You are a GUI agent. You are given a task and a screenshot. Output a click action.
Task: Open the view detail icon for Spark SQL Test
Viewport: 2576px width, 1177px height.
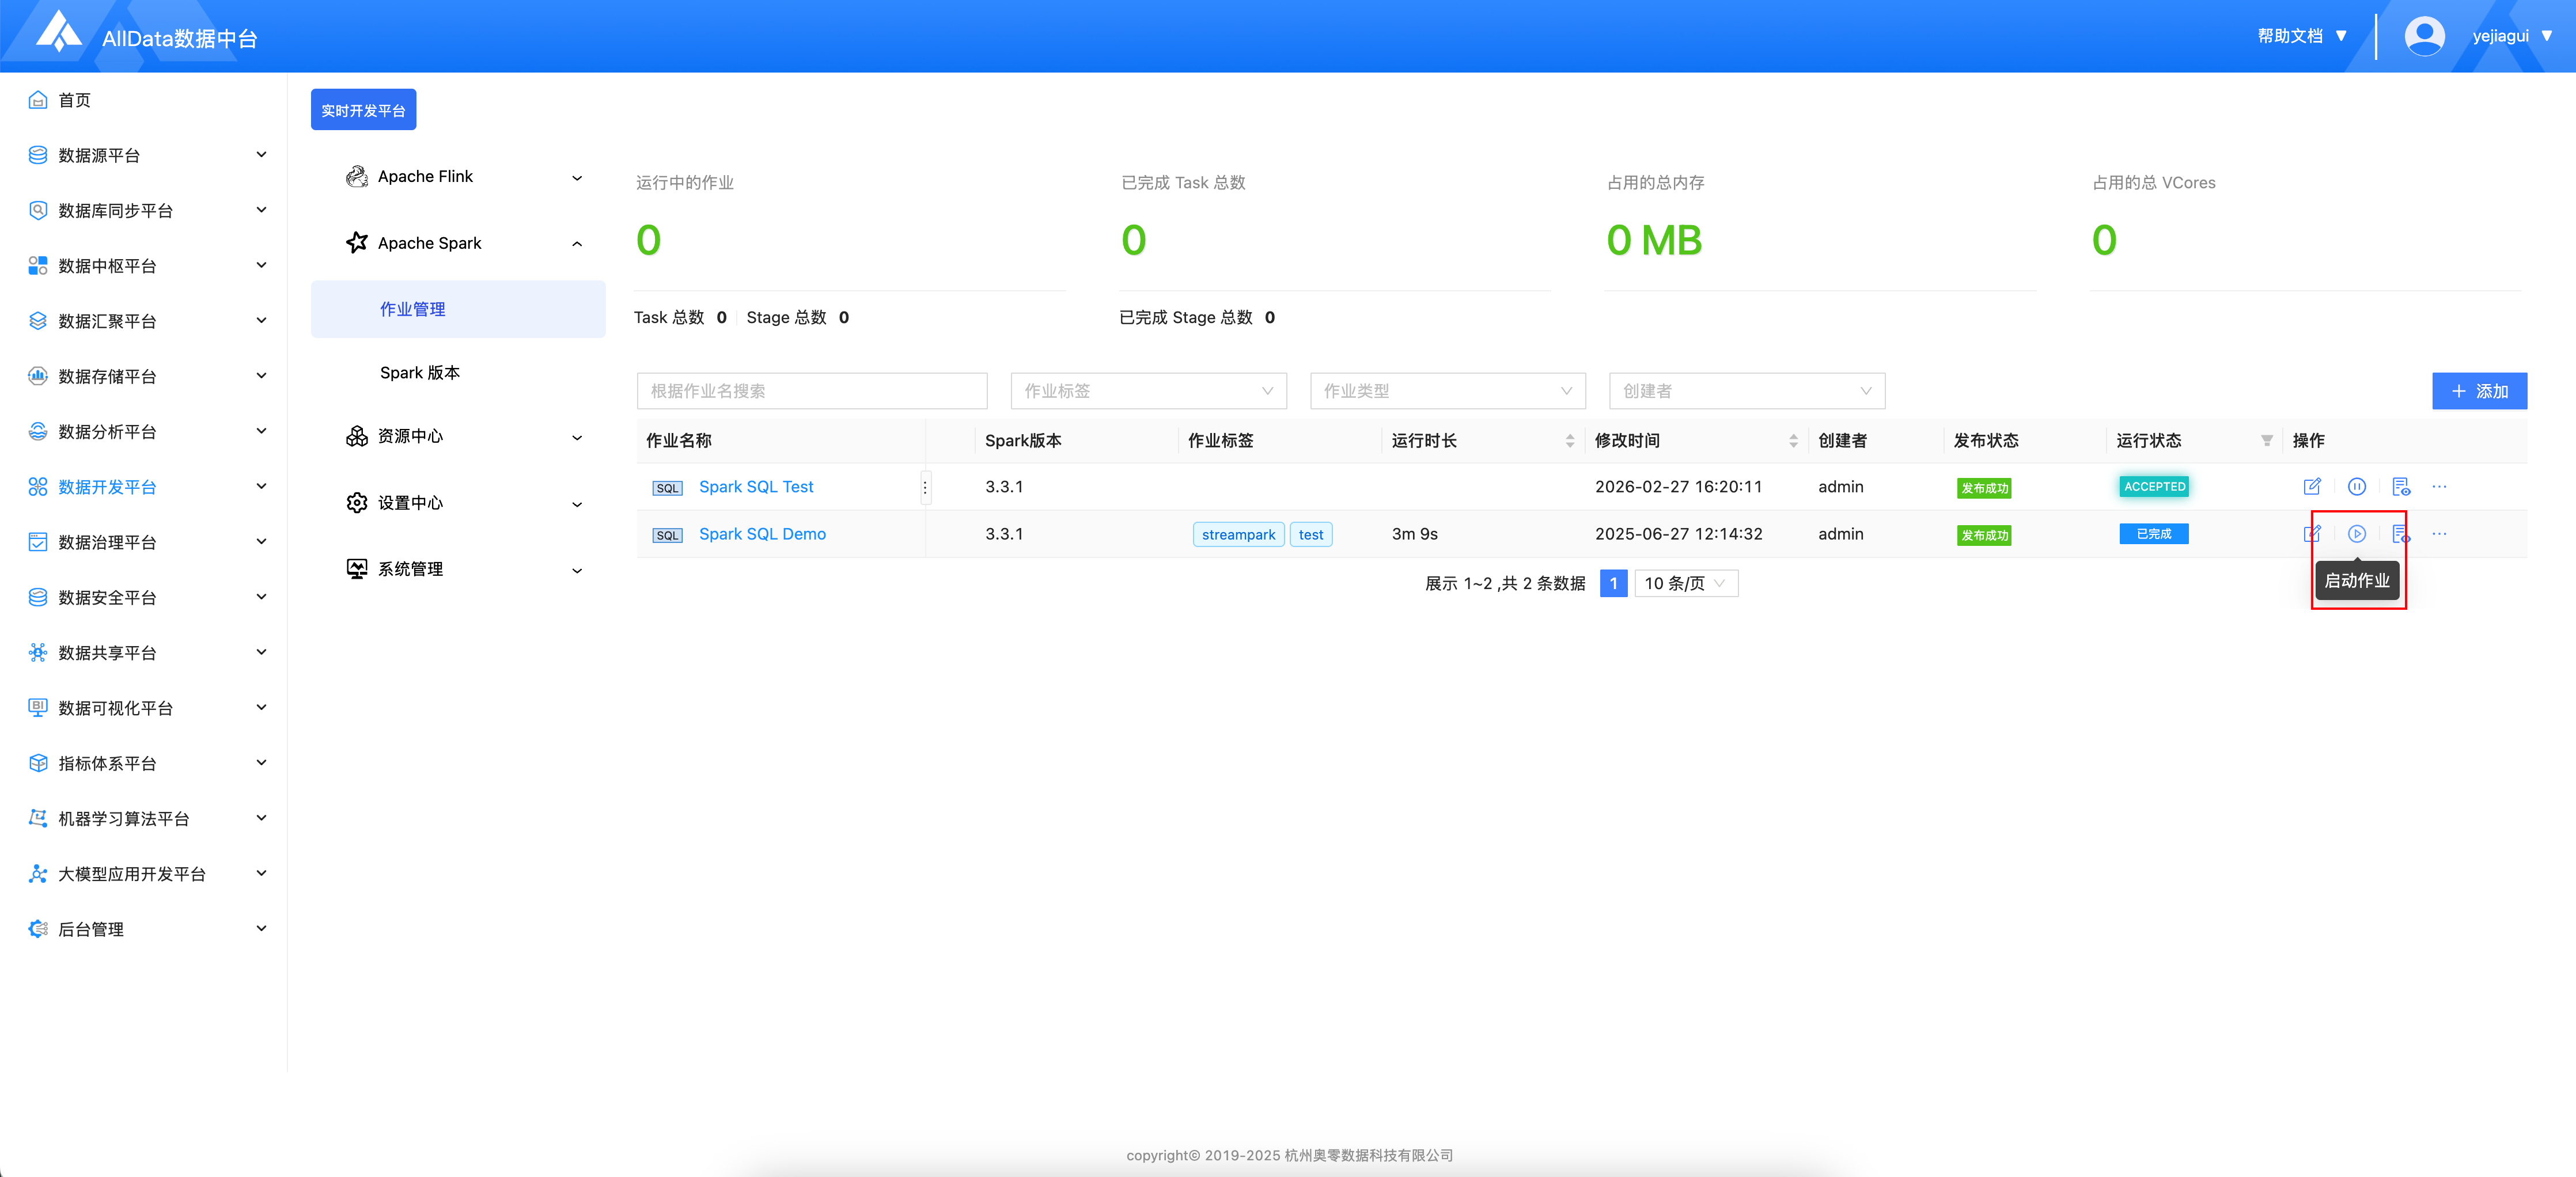[2400, 487]
